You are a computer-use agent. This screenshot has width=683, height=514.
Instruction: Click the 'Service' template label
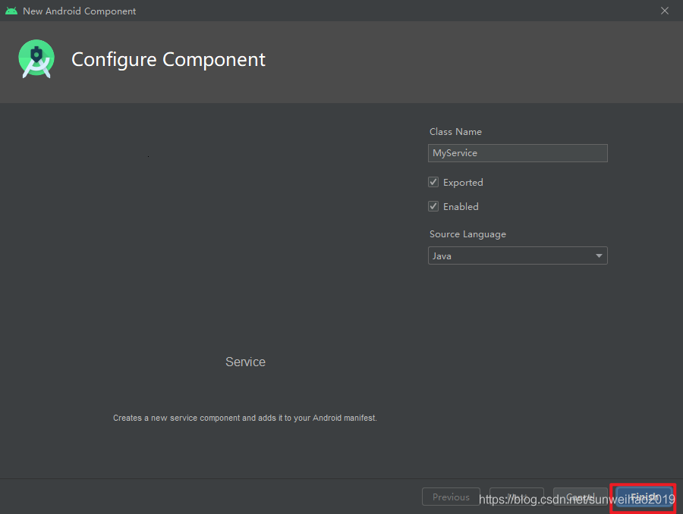click(245, 362)
